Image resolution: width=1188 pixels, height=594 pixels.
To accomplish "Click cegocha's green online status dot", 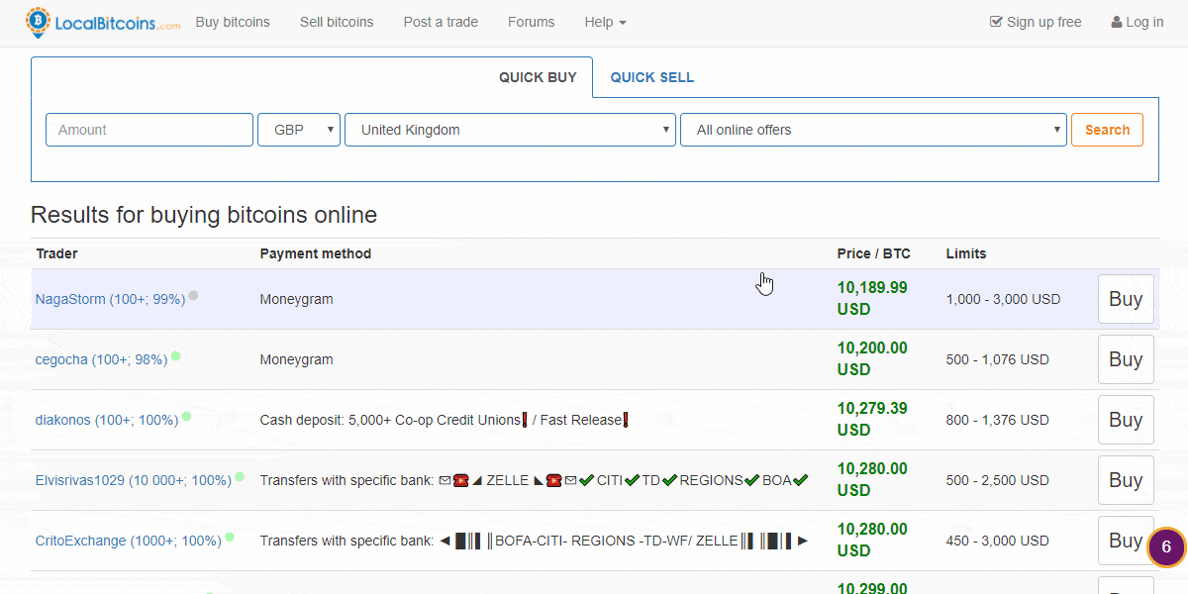I will click(175, 355).
